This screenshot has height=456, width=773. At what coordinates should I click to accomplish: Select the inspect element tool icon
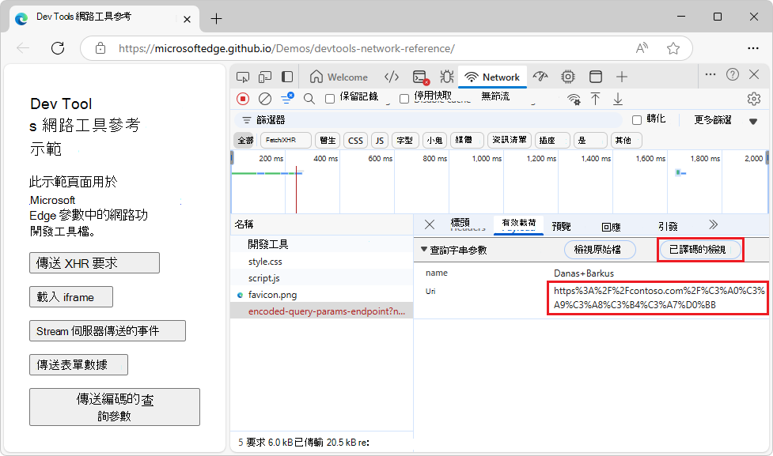pos(242,77)
